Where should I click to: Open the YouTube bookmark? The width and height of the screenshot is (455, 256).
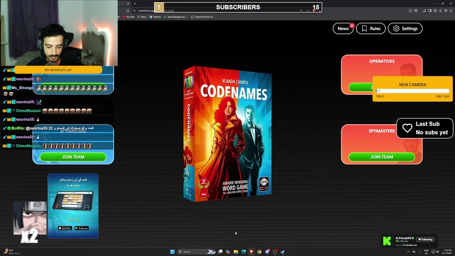[128, 17]
